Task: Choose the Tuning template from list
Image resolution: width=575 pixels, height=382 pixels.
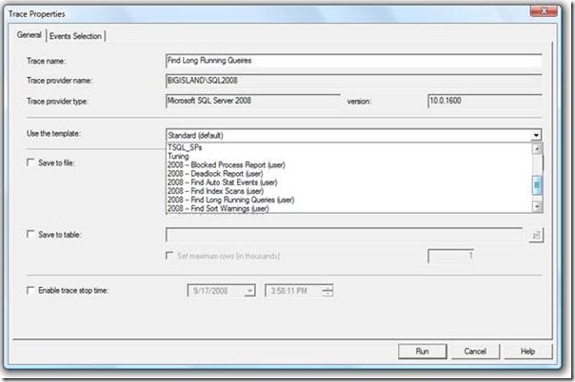Action: coord(178,156)
